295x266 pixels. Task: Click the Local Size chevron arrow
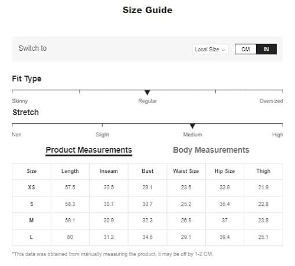pyautogui.click(x=223, y=50)
